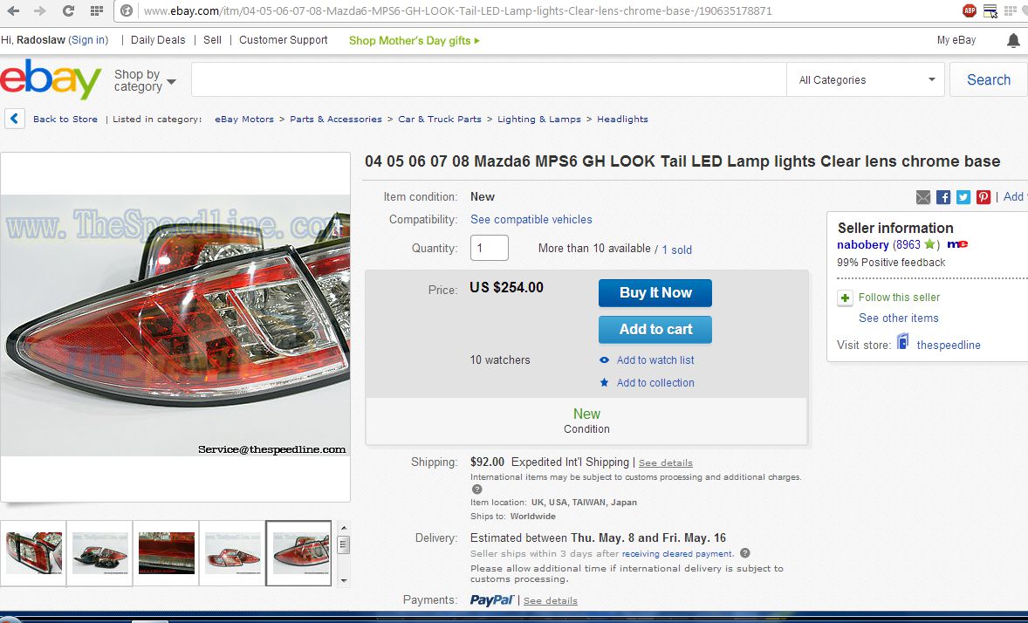This screenshot has width=1028, height=623.
Task: Select the first tail lamp thumbnail
Action: [35, 553]
